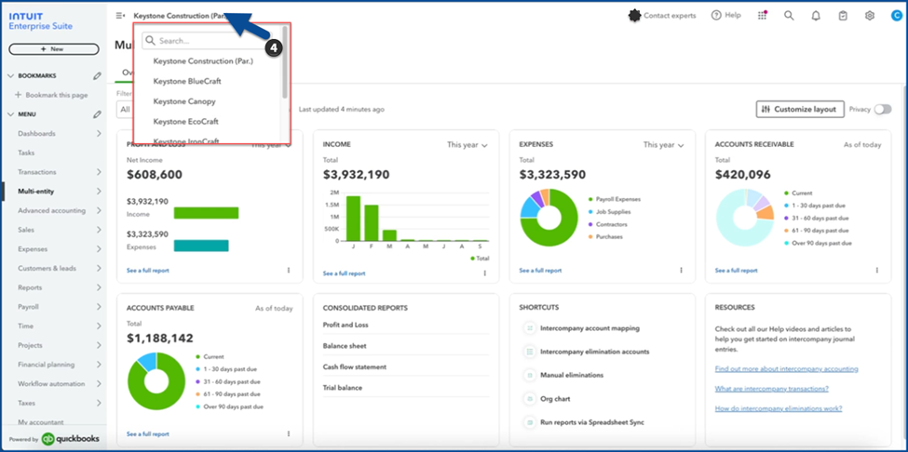Open Accounts Payable card's three-dot menu
908x452 pixels.
tap(289, 433)
